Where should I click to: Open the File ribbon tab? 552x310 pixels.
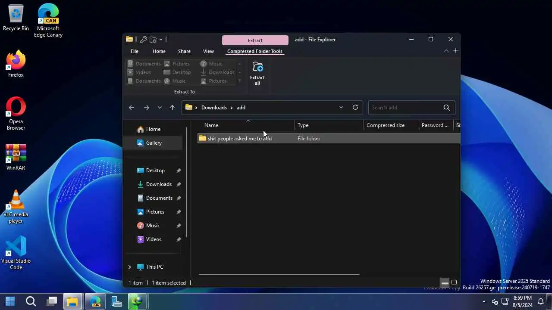135,51
